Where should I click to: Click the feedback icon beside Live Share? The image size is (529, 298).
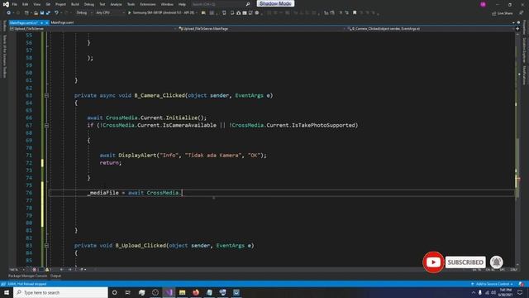click(522, 13)
